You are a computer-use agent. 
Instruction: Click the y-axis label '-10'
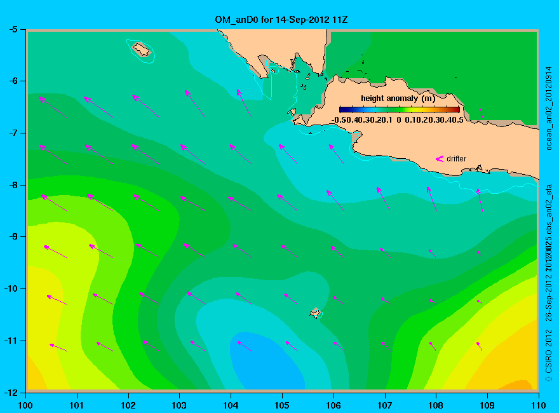coord(10,288)
